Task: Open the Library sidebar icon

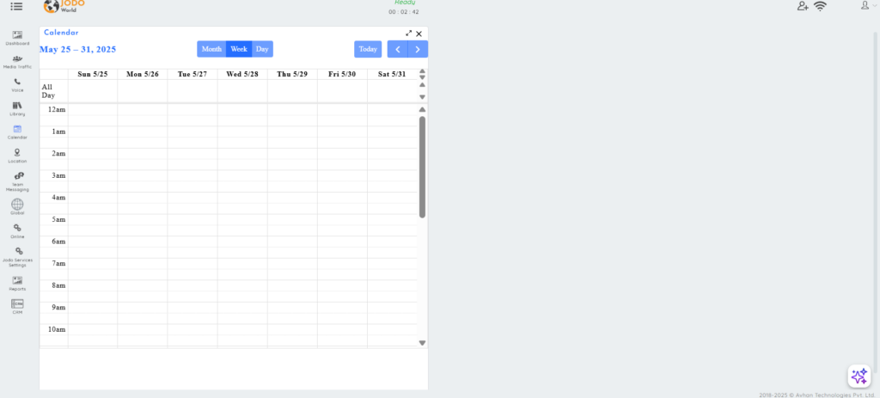Action: coord(17,106)
